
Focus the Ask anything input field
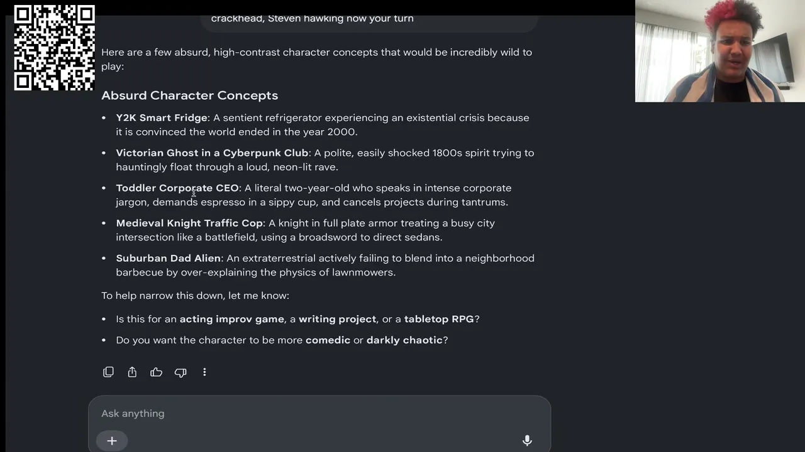(319, 413)
